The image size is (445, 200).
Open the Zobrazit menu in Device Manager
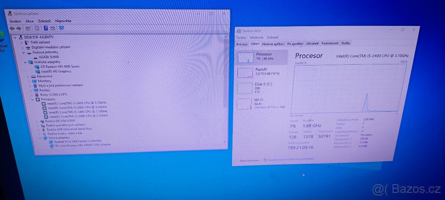44,21
